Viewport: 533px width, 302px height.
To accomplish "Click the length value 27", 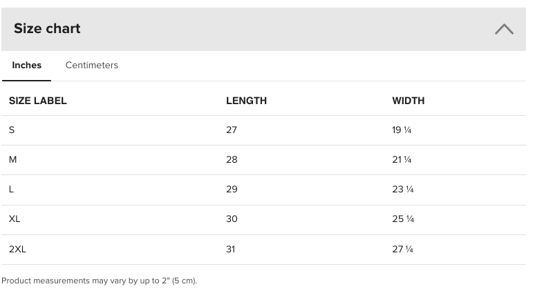I will pos(232,130).
